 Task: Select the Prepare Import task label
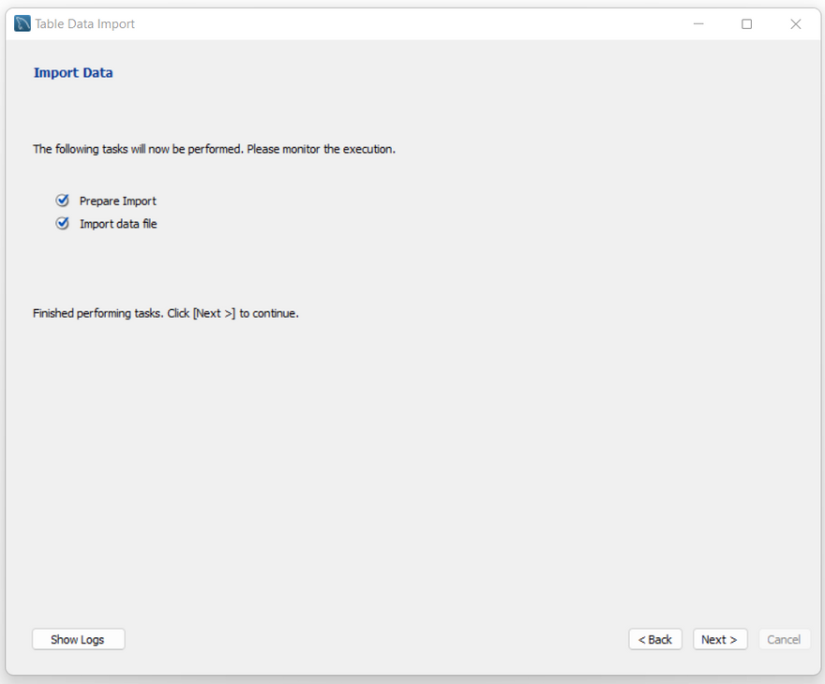(117, 201)
